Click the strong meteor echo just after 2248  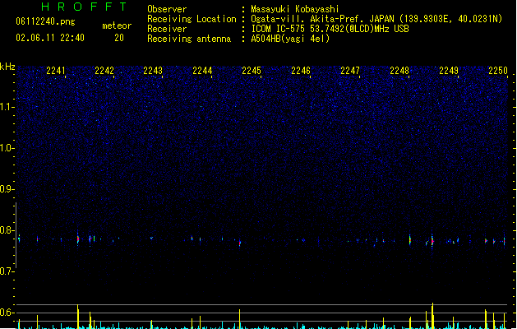pos(410,239)
